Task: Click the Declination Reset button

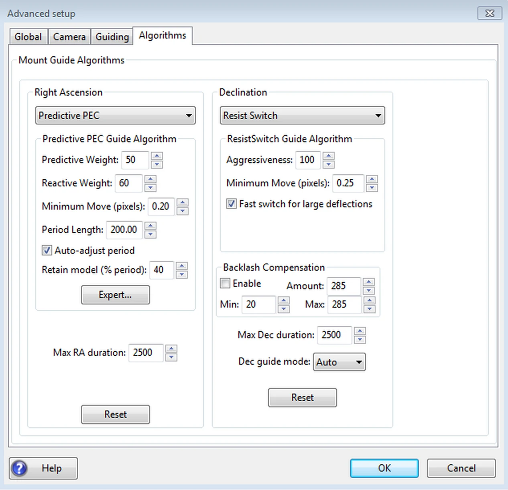Action: (303, 397)
